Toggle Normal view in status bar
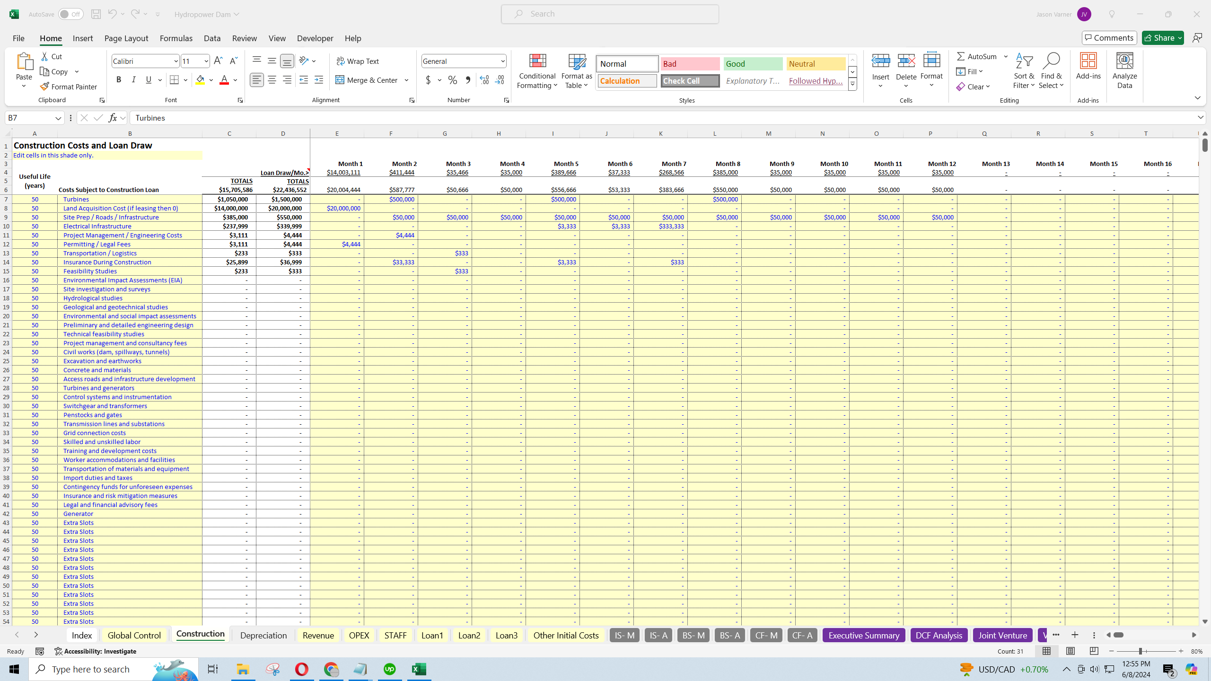This screenshot has height=681, width=1211. click(1046, 651)
